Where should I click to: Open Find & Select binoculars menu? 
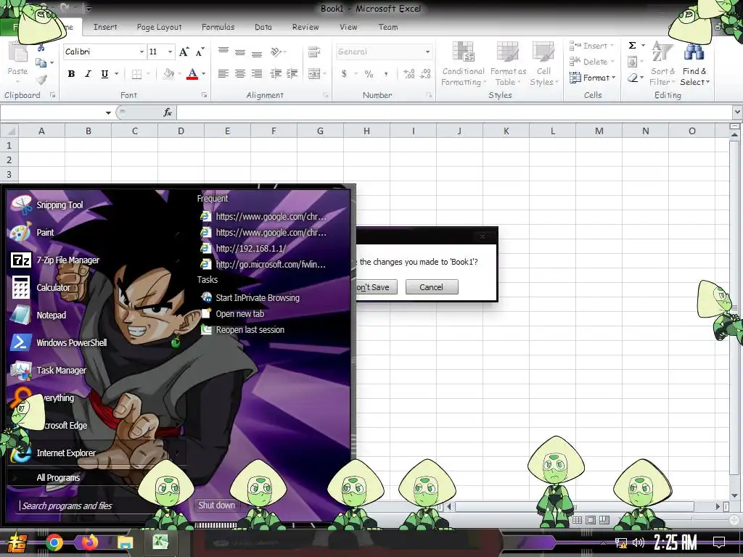click(x=694, y=64)
